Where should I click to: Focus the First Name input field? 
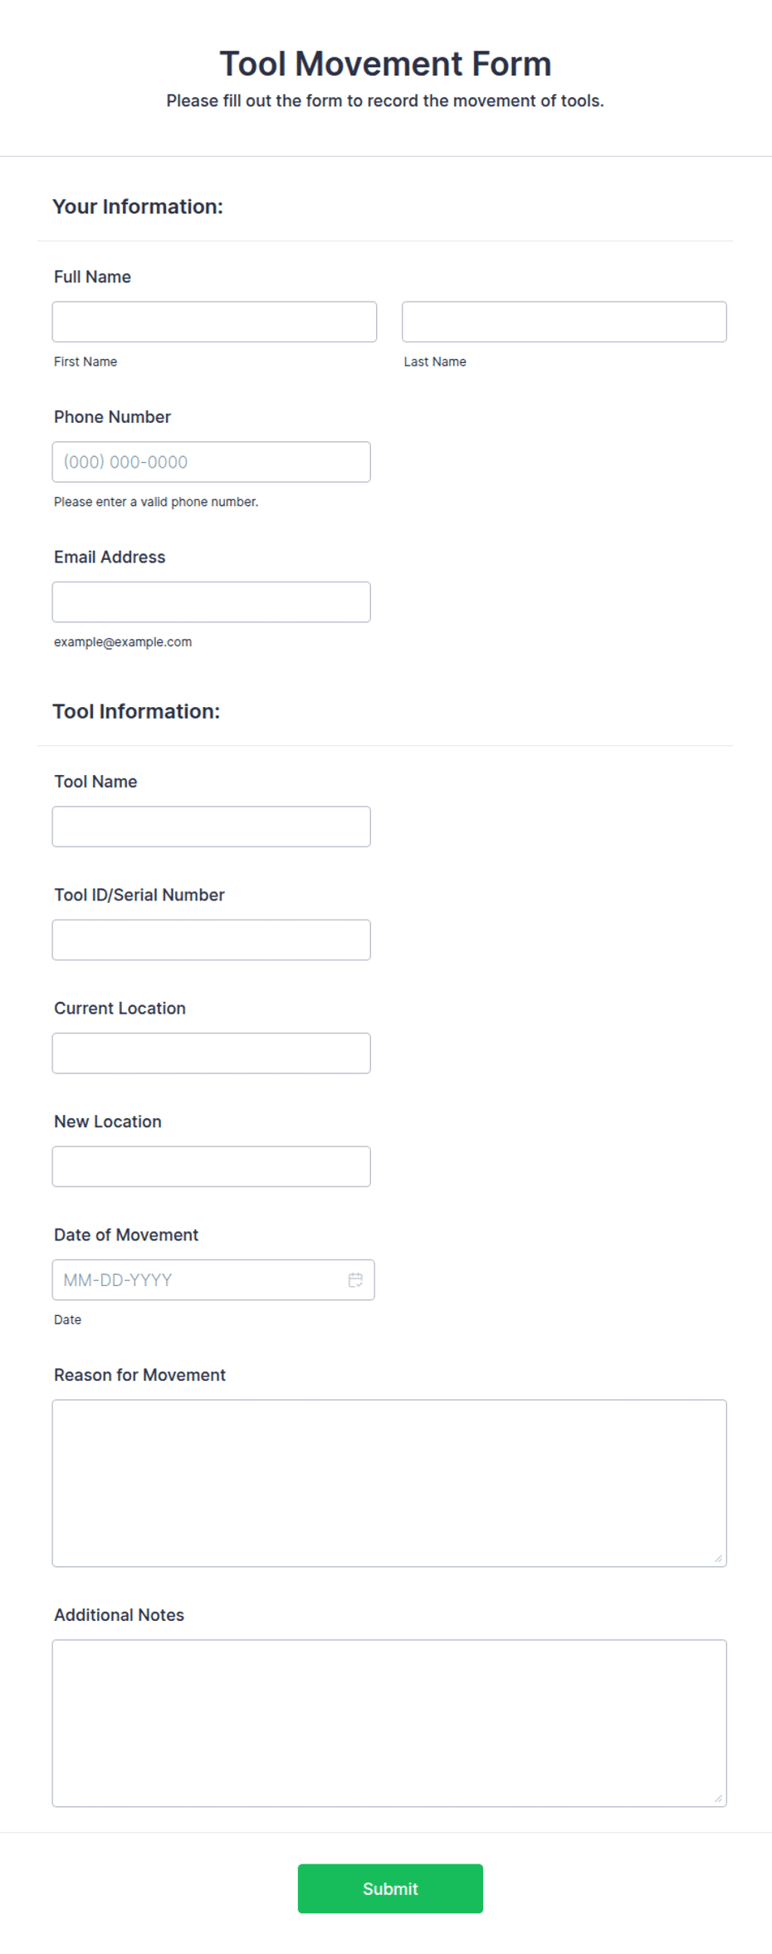click(214, 322)
